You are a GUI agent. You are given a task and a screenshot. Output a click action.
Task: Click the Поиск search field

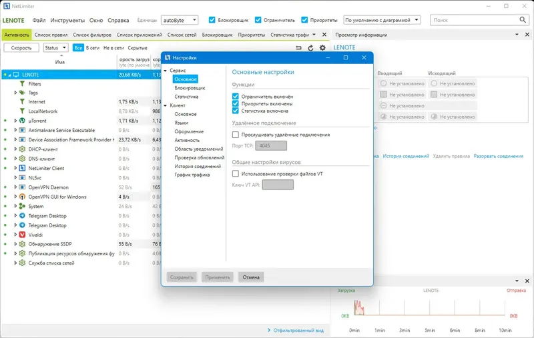pos(475,20)
